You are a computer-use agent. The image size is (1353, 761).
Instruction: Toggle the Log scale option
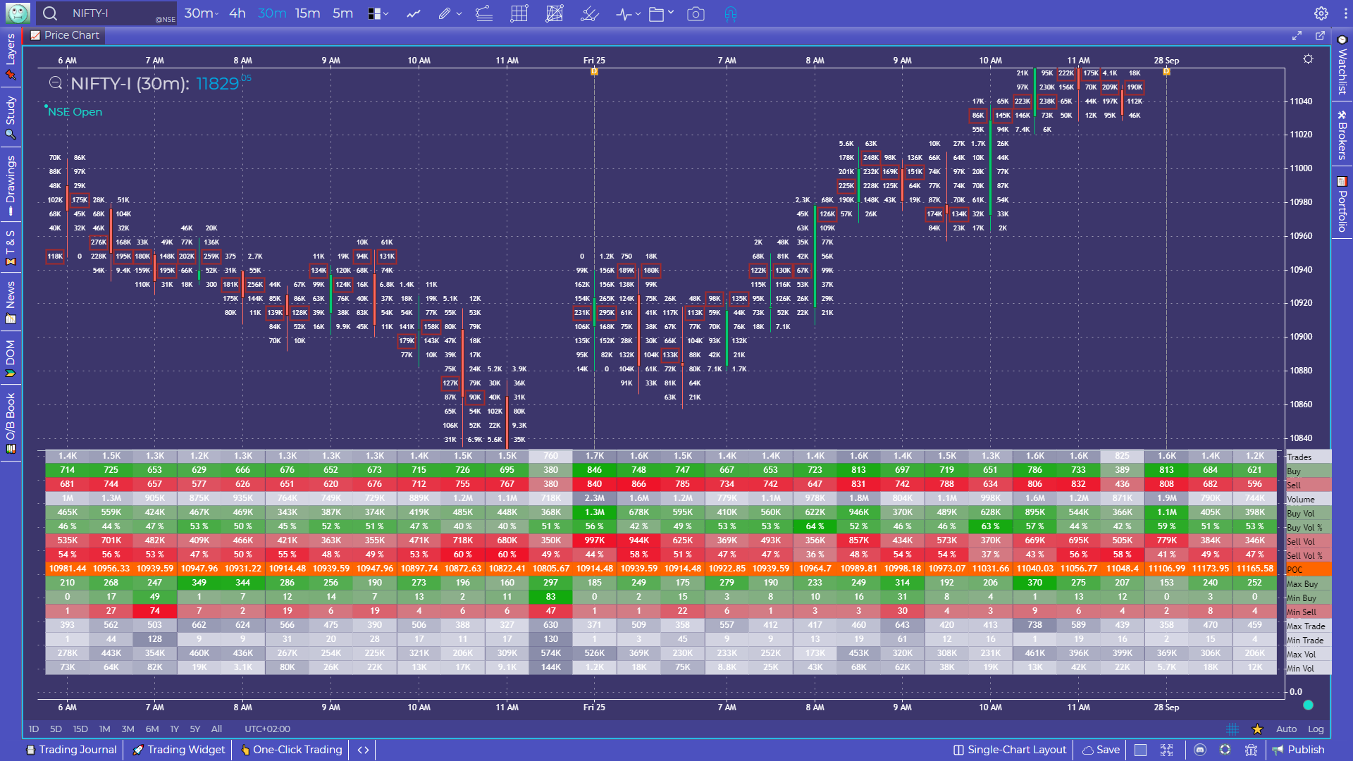pyautogui.click(x=1316, y=729)
